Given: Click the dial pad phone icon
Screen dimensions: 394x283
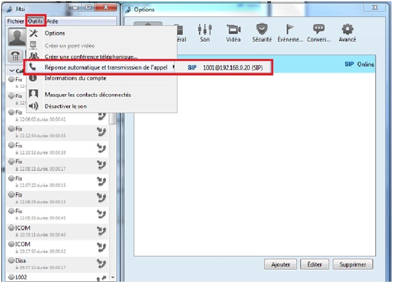Looking at the screenshot, I should [x=13, y=55].
